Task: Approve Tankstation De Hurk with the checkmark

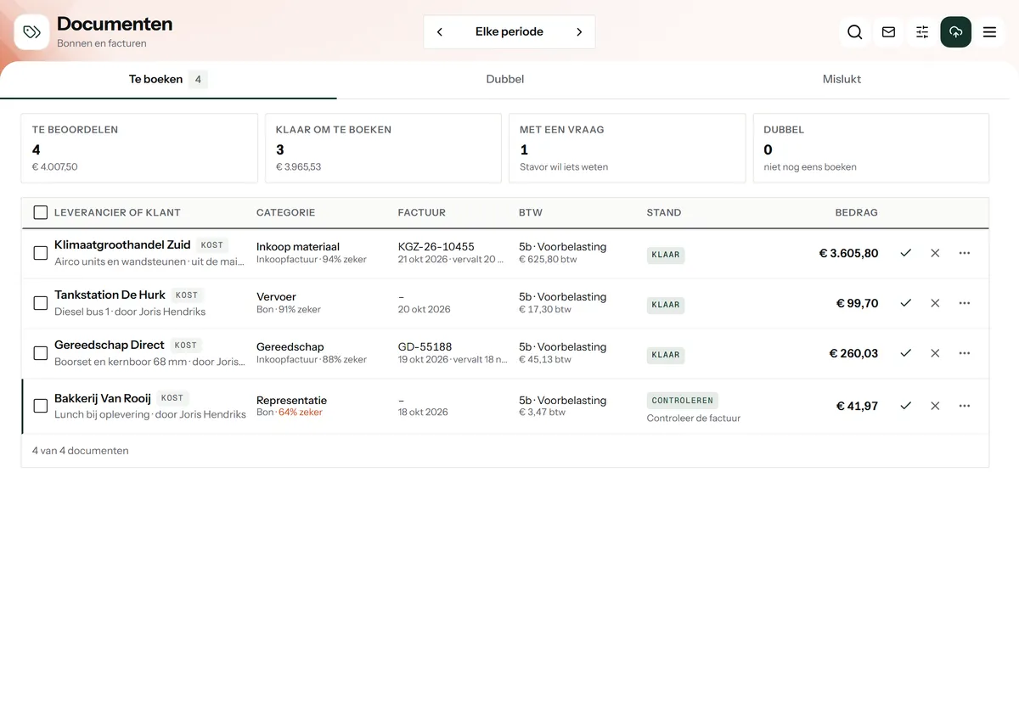Action: point(906,303)
